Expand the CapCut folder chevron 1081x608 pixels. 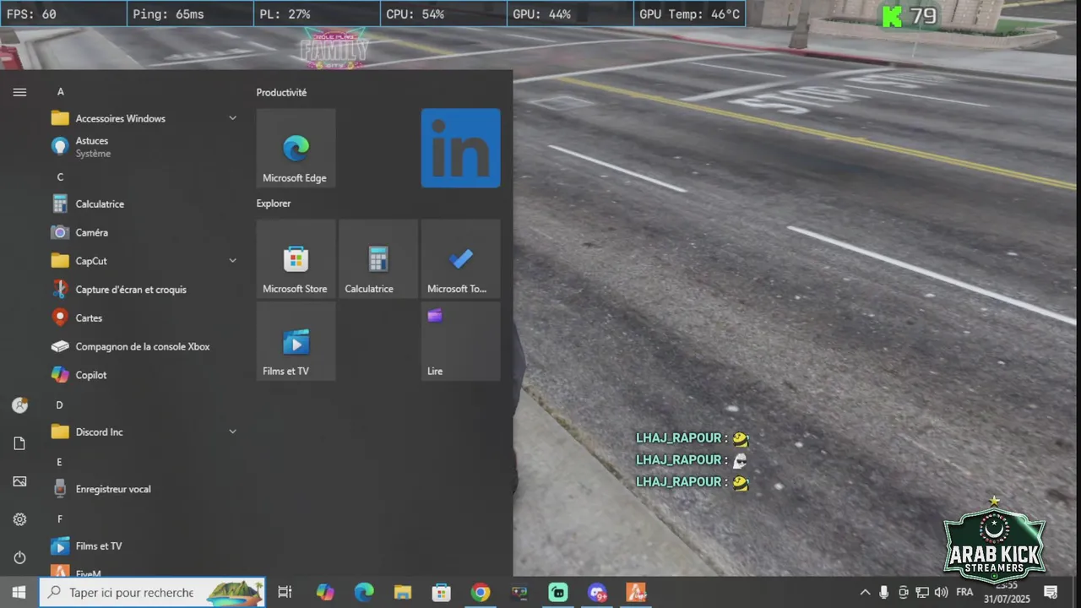232,261
